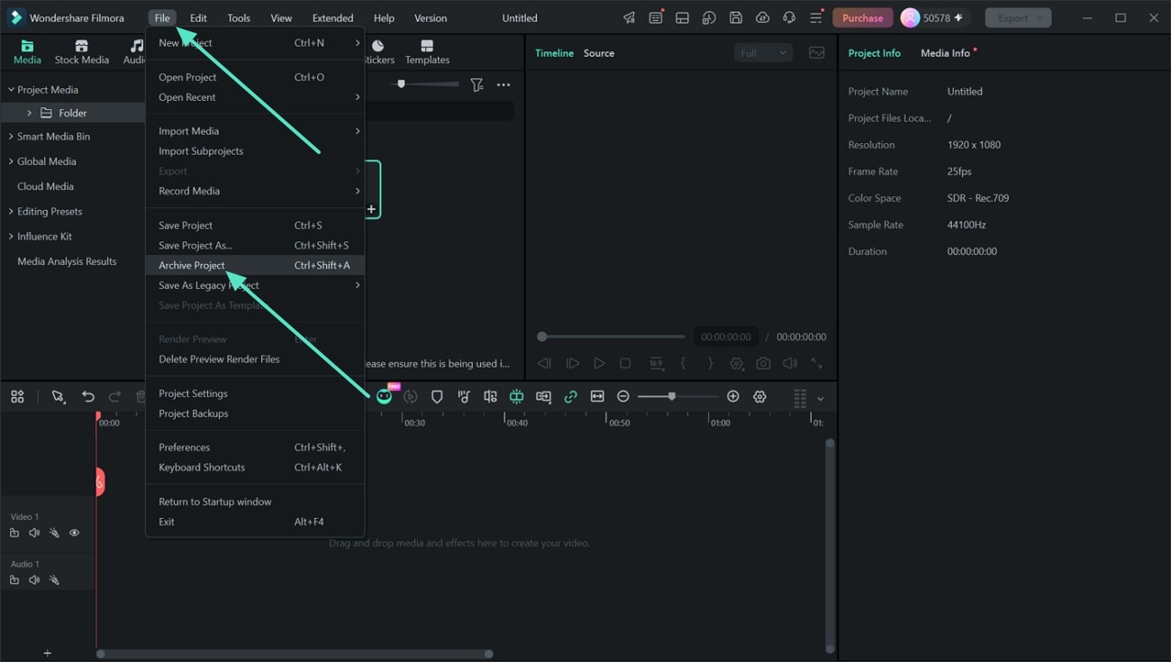Switch to the Media Info tab
Screen dimensions: 1171x662
pyautogui.click(x=945, y=53)
